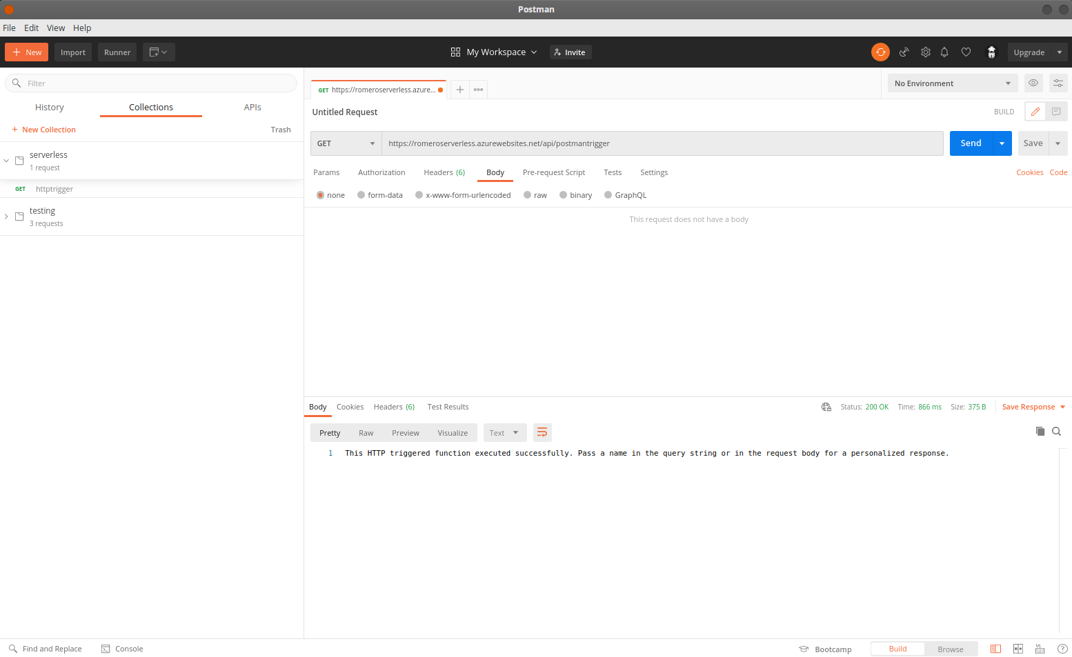Open the No Environment dropdown

953,83
